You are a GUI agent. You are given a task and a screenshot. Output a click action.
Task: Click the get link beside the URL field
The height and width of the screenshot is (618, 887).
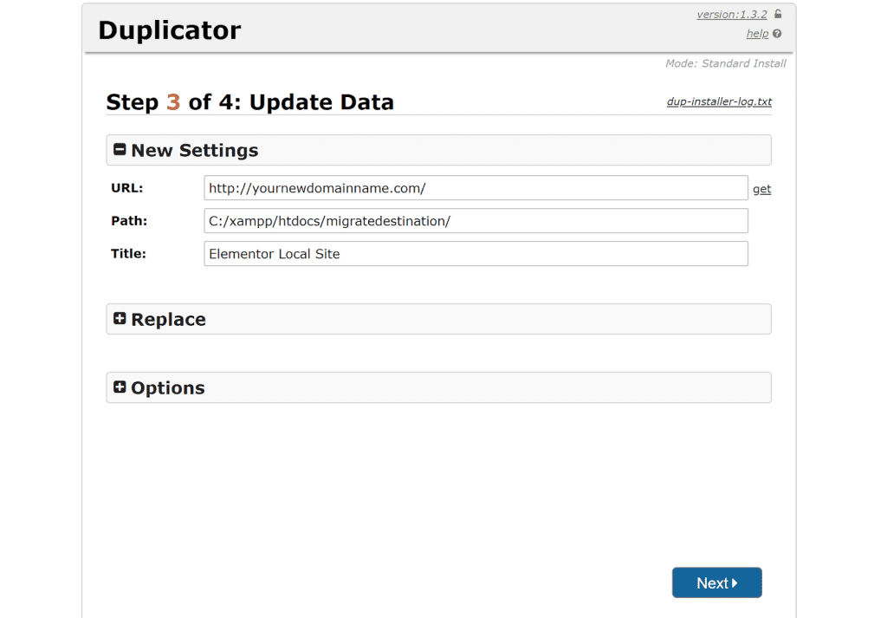click(x=761, y=188)
